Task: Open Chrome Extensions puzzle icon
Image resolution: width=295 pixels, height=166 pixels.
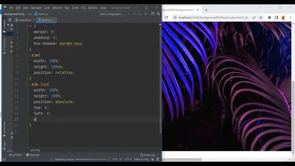Action: coord(269,18)
